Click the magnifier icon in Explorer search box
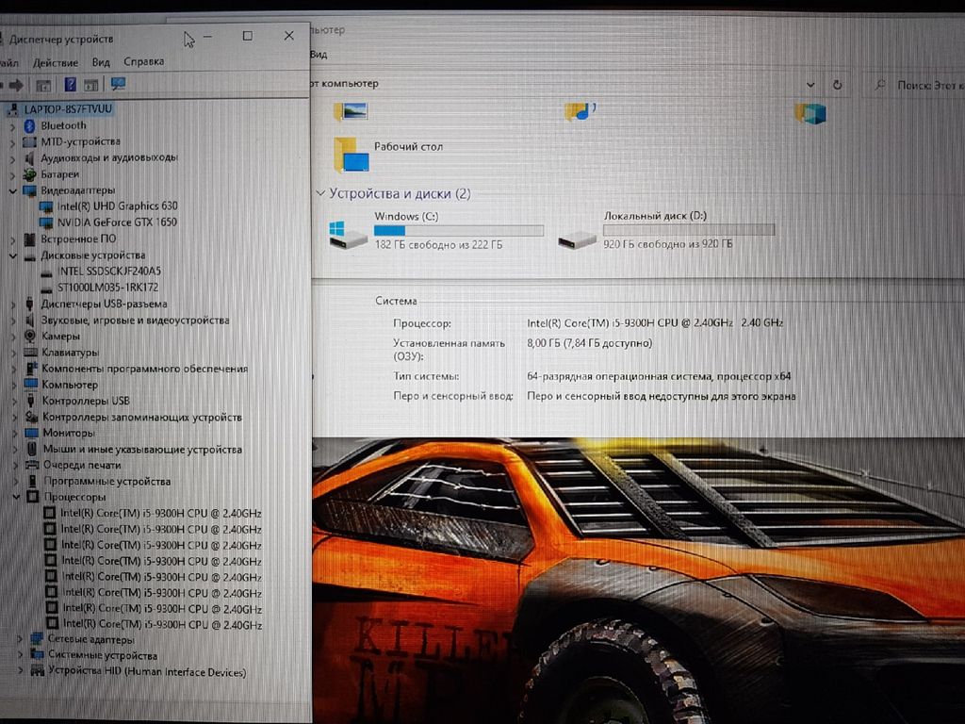This screenshot has height=724, width=965. click(881, 85)
